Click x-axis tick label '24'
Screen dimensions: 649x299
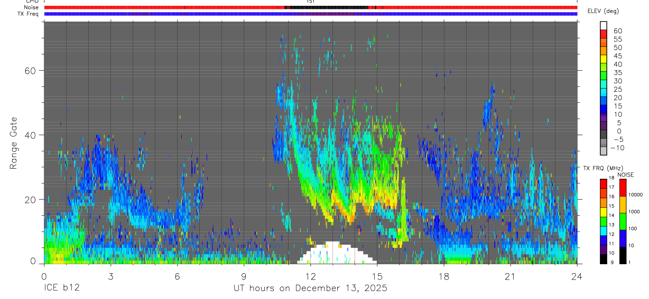point(577,276)
